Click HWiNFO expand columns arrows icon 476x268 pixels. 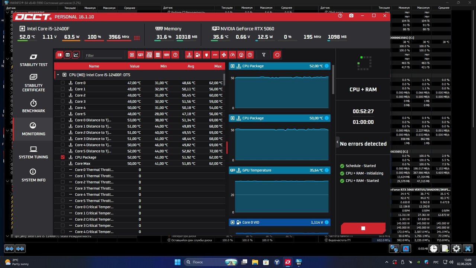[x=9, y=248]
